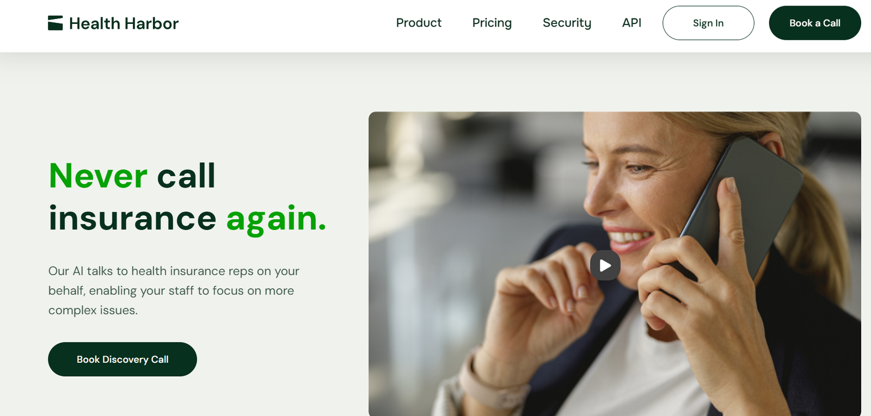Click the word "insurance" in the headline
Viewport: 871px width, 416px height.
point(132,218)
